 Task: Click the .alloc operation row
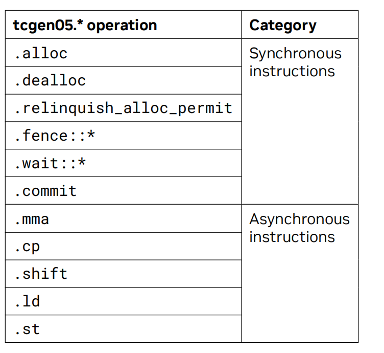click(41, 53)
